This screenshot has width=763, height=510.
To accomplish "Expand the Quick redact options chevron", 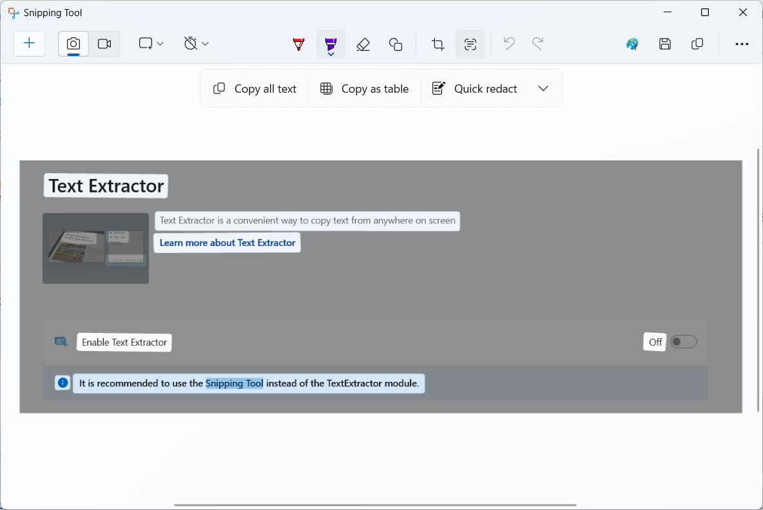I will tap(543, 88).
